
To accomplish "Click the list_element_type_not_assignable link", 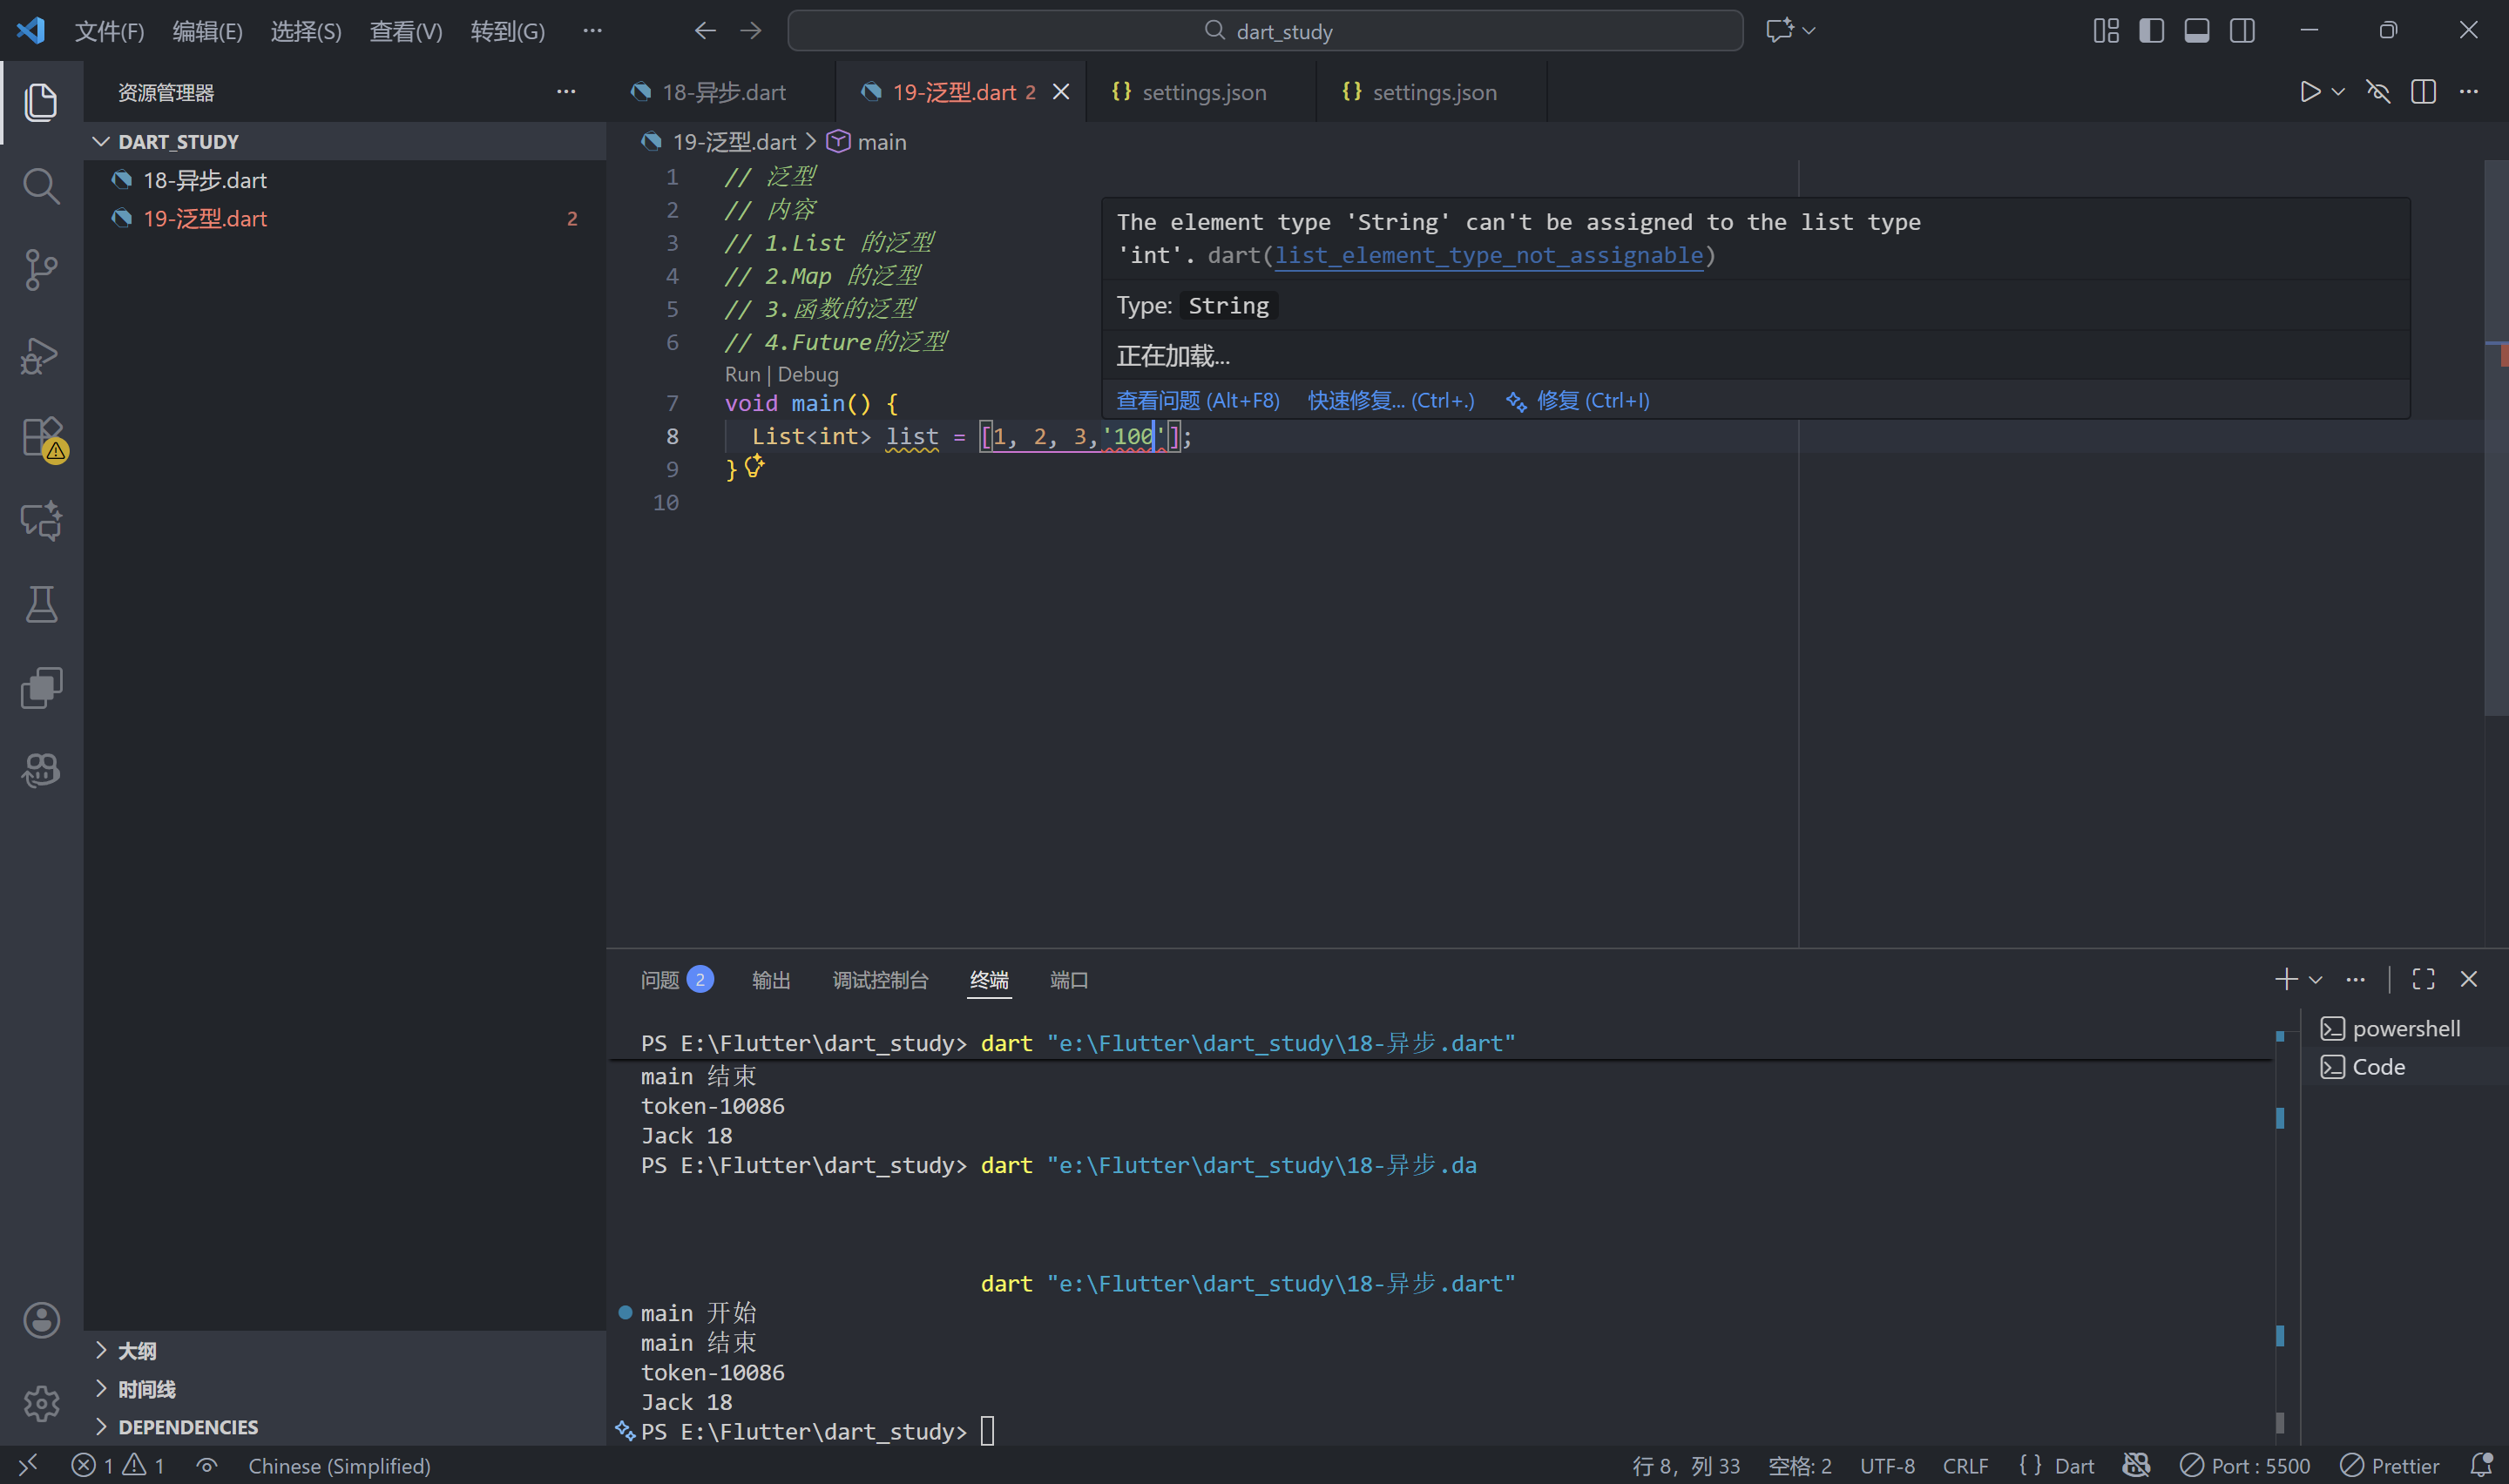I will pyautogui.click(x=1488, y=255).
